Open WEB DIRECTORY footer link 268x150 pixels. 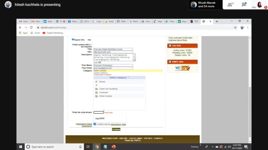click(110, 138)
